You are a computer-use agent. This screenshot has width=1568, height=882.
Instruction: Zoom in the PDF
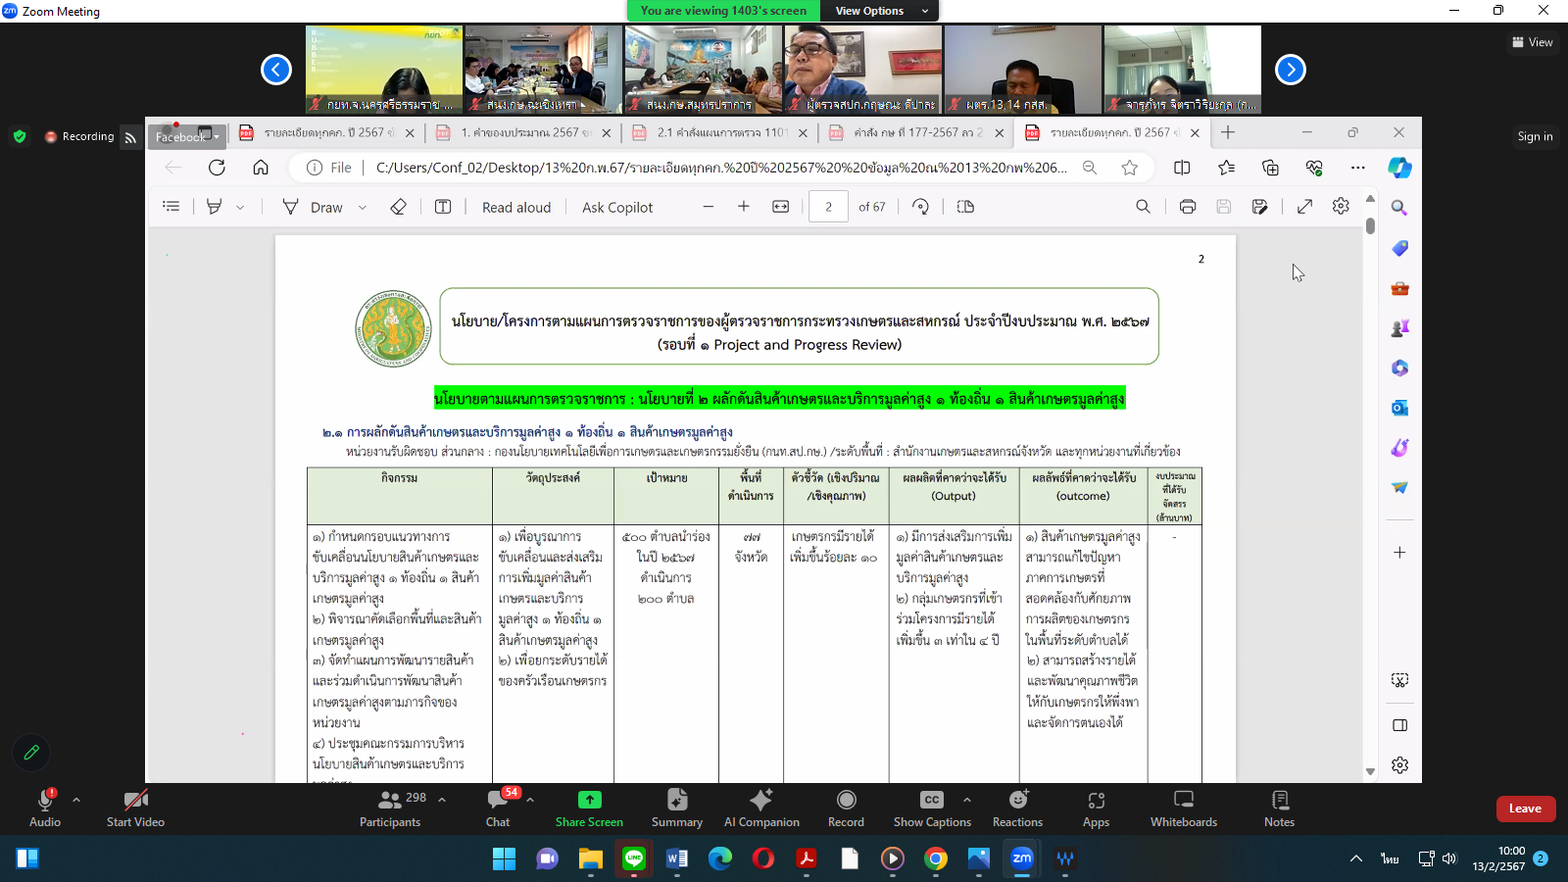[744, 207]
